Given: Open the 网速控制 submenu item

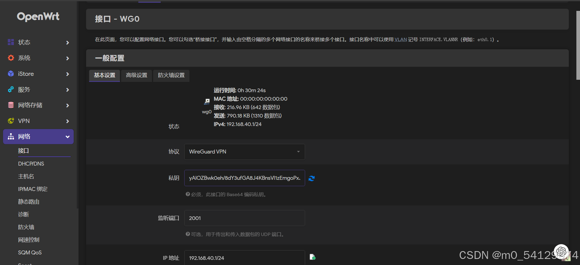Looking at the screenshot, I should pos(29,240).
